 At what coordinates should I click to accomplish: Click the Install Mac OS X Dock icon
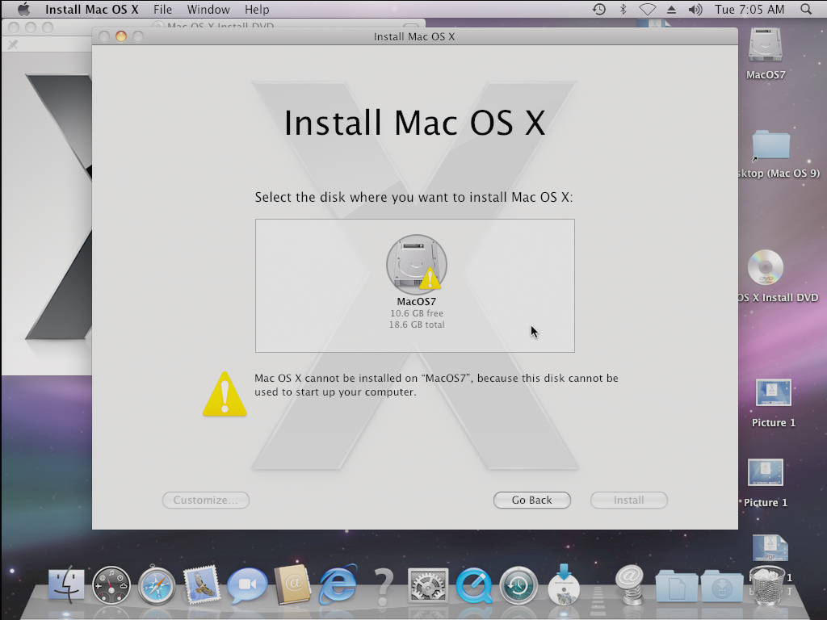point(564,584)
